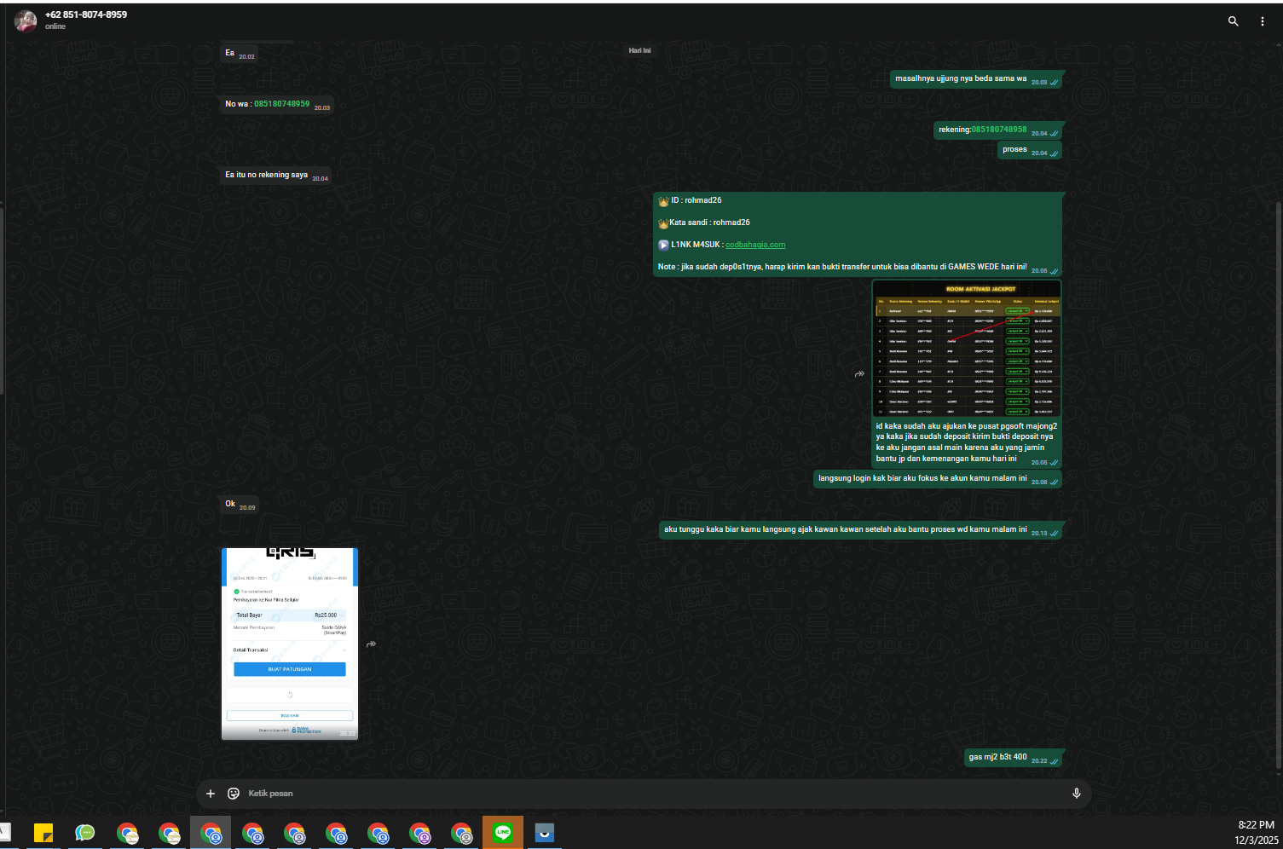Click the "Hari ini" date label
Image resolution: width=1283 pixels, height=849 pixels.
coord(639,51)
